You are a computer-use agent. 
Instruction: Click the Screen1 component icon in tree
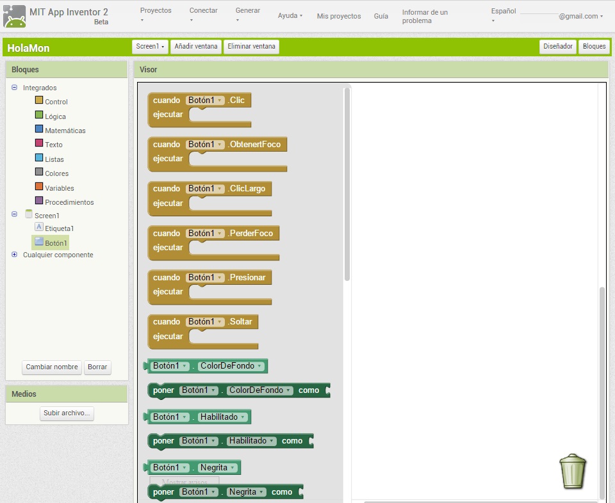(29, 214)
